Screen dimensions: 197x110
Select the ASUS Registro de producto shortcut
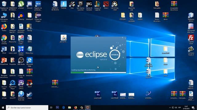(38, 6)
